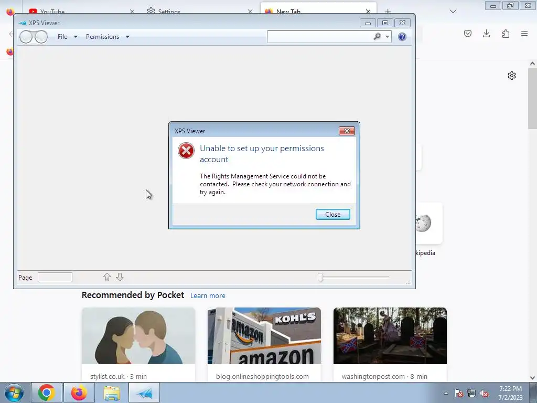Open the search options dropdown arrow
The width and height of the screenshot is (537, 403).
[387, 37]
